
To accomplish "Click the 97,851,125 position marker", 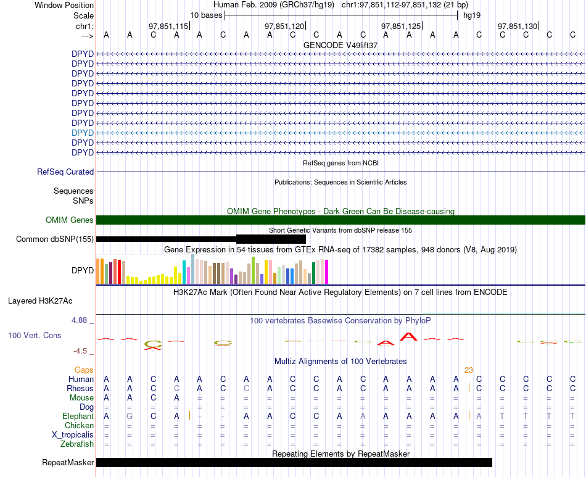I will (x=401, y=26).
